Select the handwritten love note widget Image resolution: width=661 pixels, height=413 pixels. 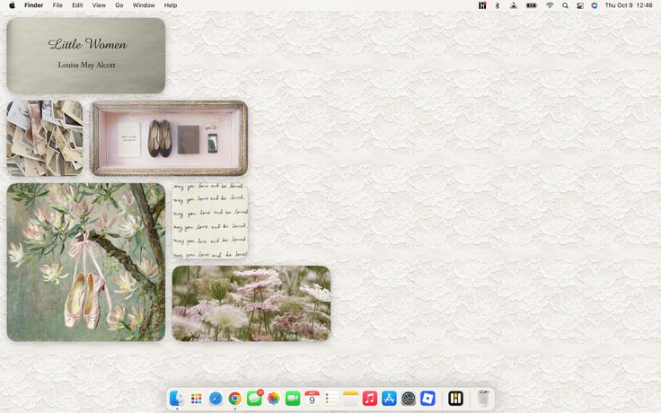210,220
